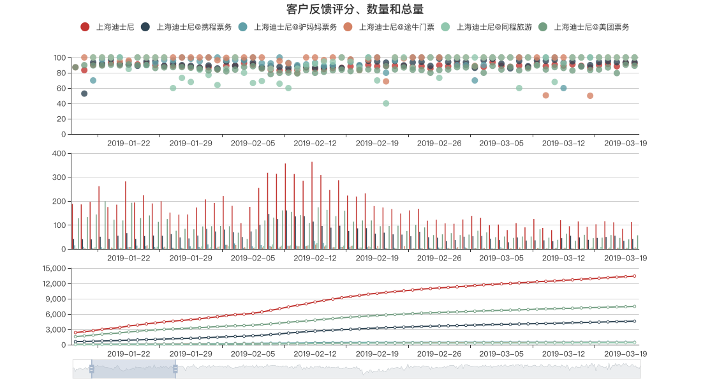Click the 2019-01-22 label under bar chart
This screenshot has height=383, width=710.
click(129, 258)
